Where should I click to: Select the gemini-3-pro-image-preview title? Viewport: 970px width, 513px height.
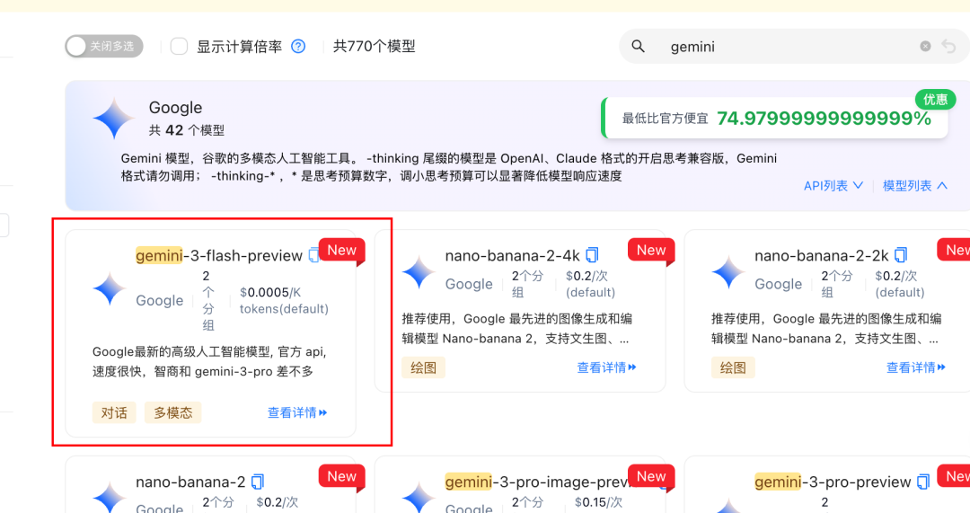[537, 482]
